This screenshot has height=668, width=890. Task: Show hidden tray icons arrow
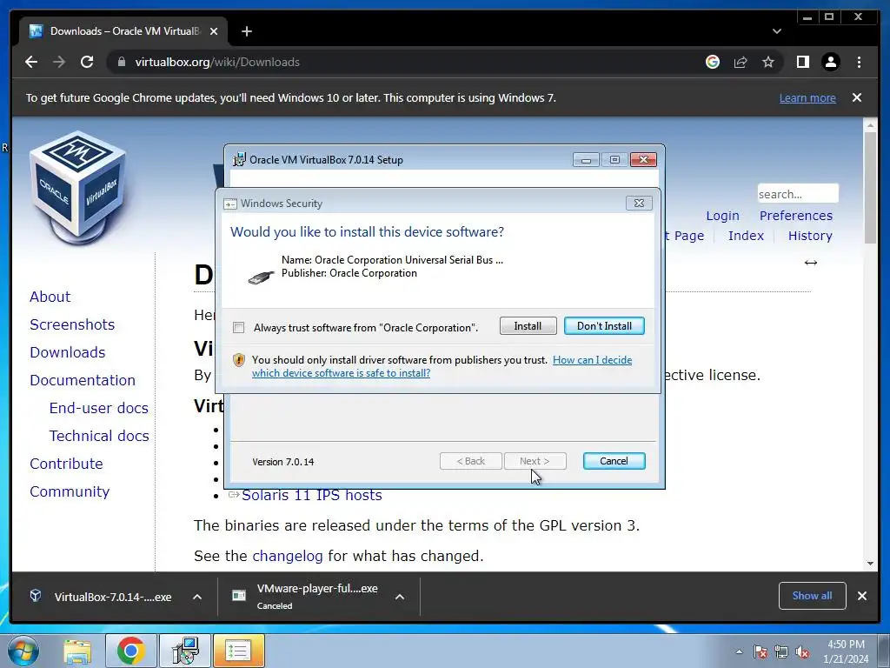[x=739, y=651]
